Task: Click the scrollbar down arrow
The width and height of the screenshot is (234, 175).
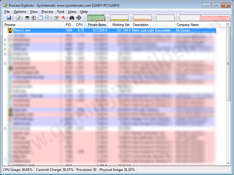Action: point(228,163)
